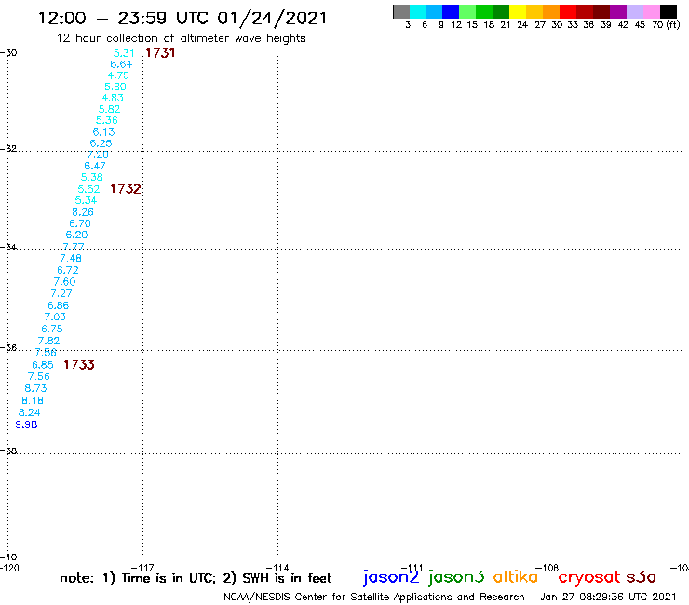Select the reading 7.60
This screenshot has width=689, height=605.
[64, 282]
